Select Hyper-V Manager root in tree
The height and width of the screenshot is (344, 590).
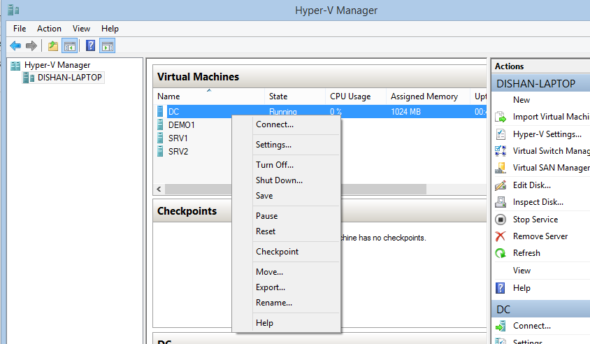tap(57, 65)
